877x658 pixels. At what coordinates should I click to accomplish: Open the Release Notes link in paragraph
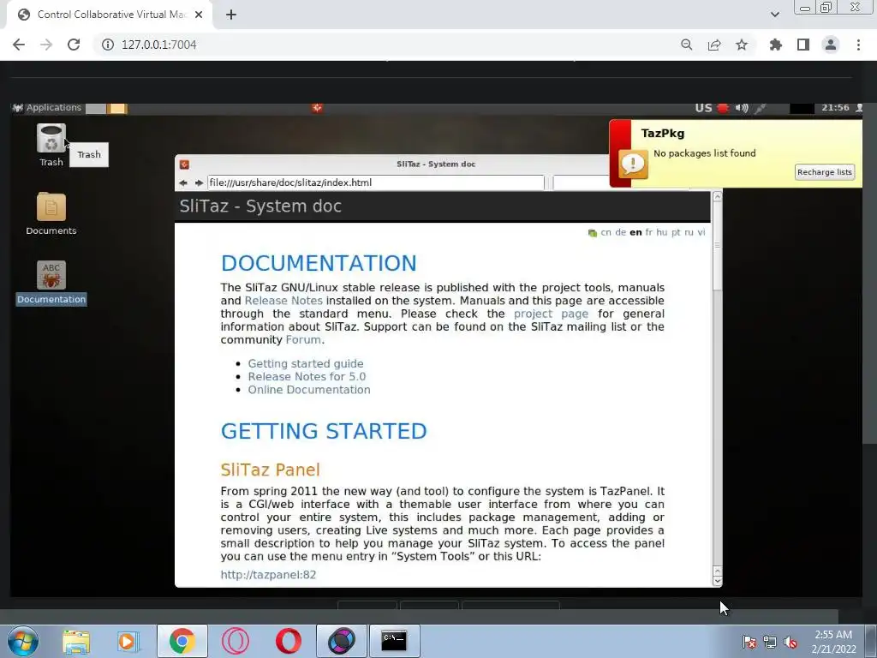pos(283,301)
